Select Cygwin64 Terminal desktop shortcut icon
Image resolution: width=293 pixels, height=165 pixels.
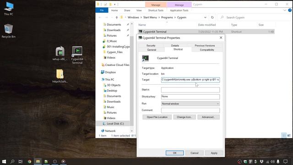(77, 55)
